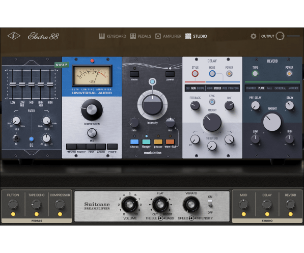Select the chorus modulation button
The height and width of the screenshot is (253, 304).
134,142
